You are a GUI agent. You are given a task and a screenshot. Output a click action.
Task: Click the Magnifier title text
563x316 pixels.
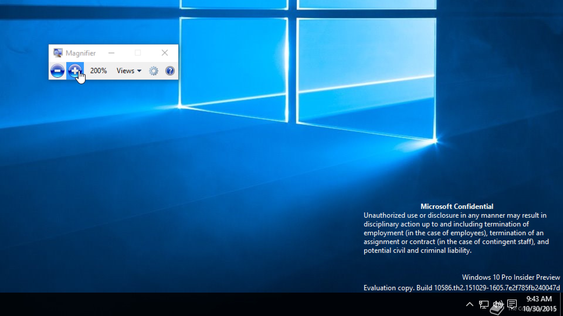[81, 53]
